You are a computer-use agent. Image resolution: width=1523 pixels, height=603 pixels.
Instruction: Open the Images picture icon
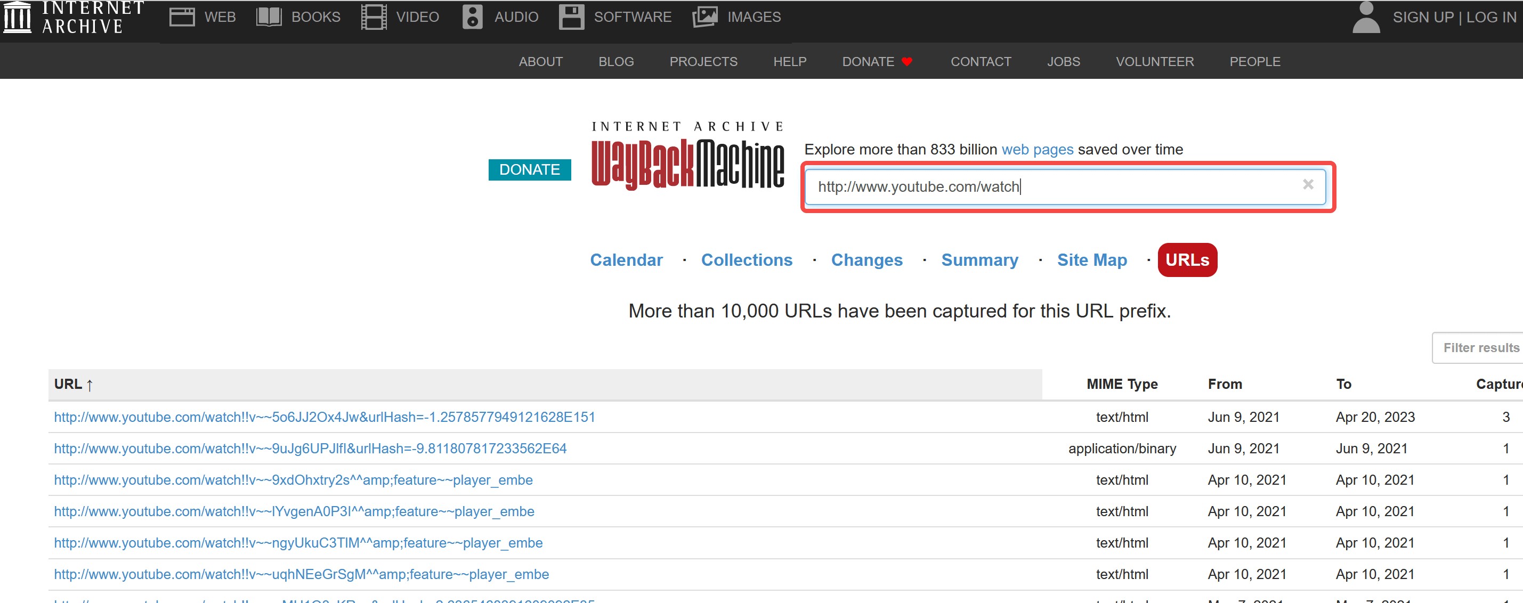[x=704, y=17]
